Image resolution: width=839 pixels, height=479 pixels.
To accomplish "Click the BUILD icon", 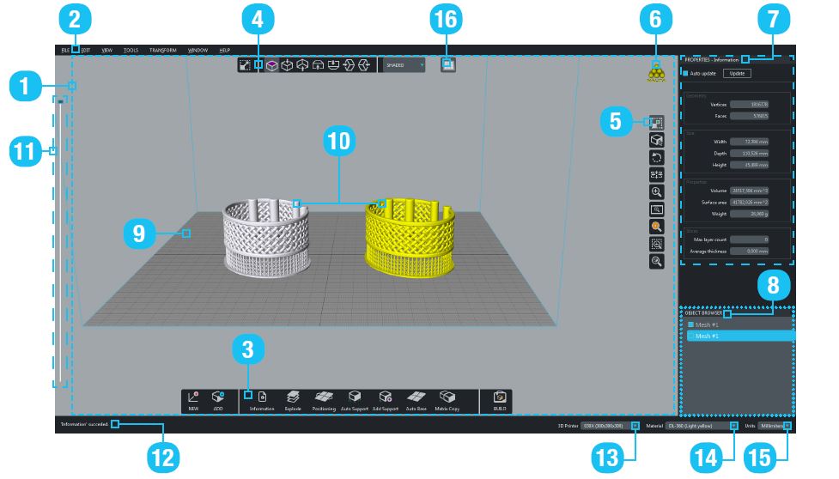I will [499, 397].
